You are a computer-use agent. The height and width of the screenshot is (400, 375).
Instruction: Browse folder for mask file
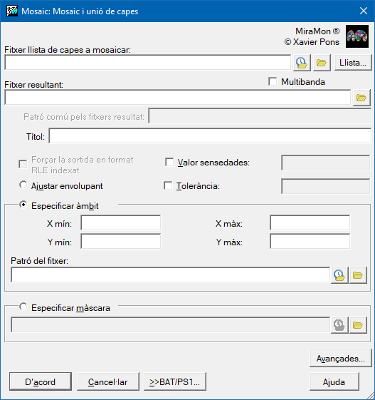tap(358, 325)
